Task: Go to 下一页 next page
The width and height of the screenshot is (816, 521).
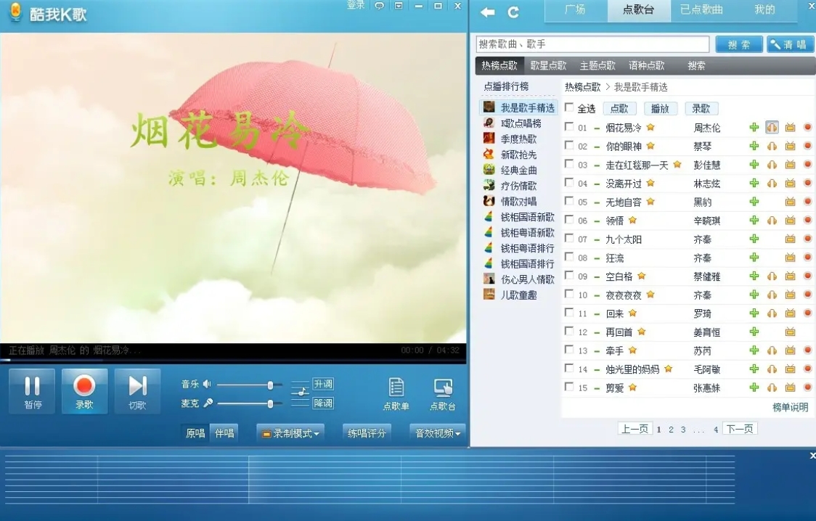Action: [x=740, y=429]
